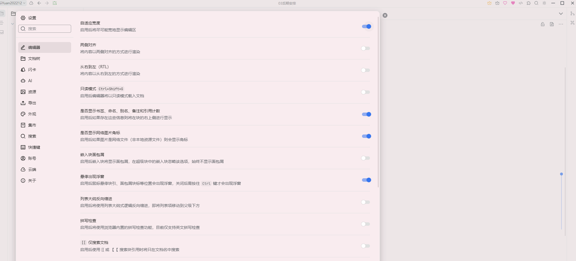The width and height of the screenshot is (576, 261).
Task: Click the settings search input field
Action: coord(45,29)
